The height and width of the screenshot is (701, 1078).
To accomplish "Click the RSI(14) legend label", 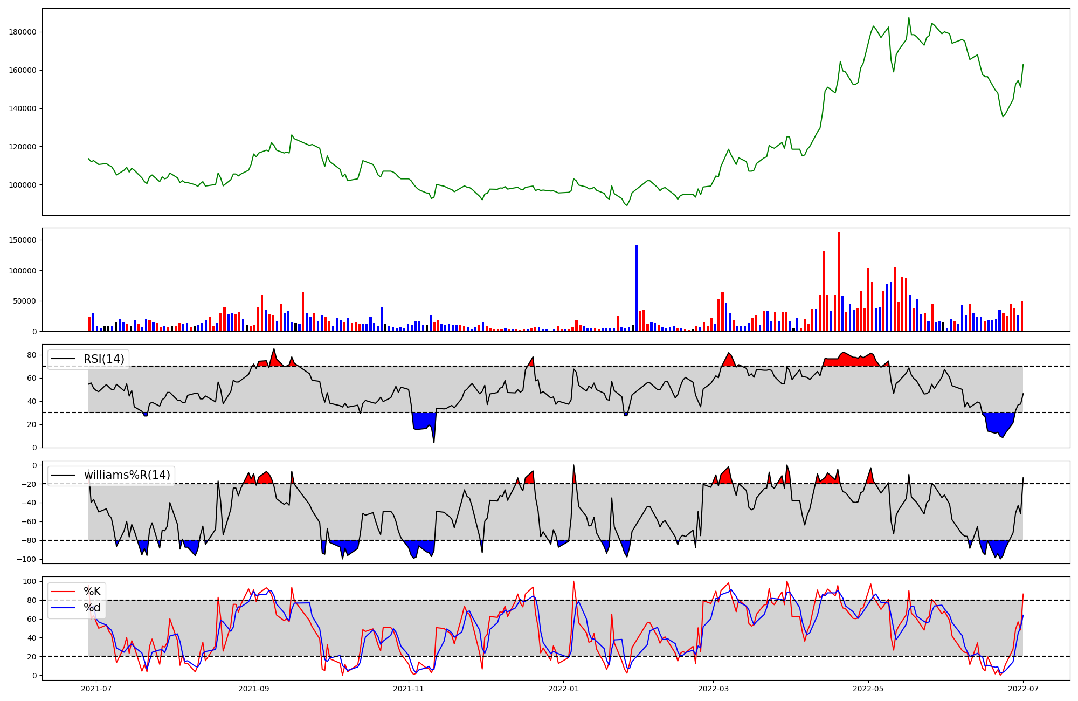I will [103, 359].
